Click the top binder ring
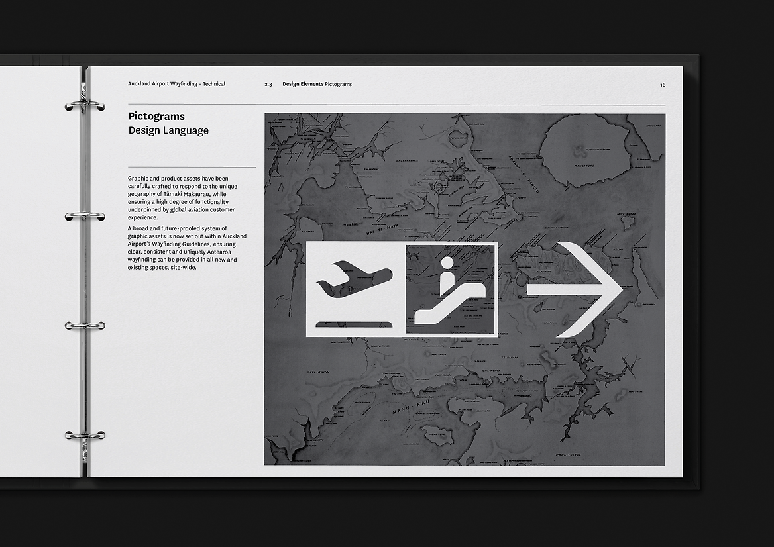This screenshot has height=547, width=774. [85, 106]
